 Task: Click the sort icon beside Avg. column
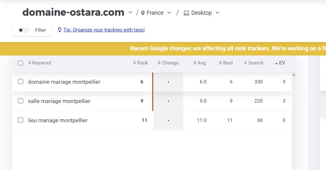coord(195,63)
